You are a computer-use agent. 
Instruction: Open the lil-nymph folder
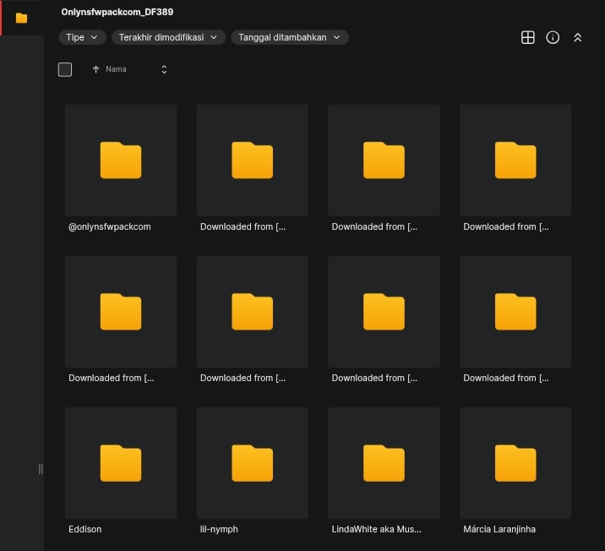[252, 463]
